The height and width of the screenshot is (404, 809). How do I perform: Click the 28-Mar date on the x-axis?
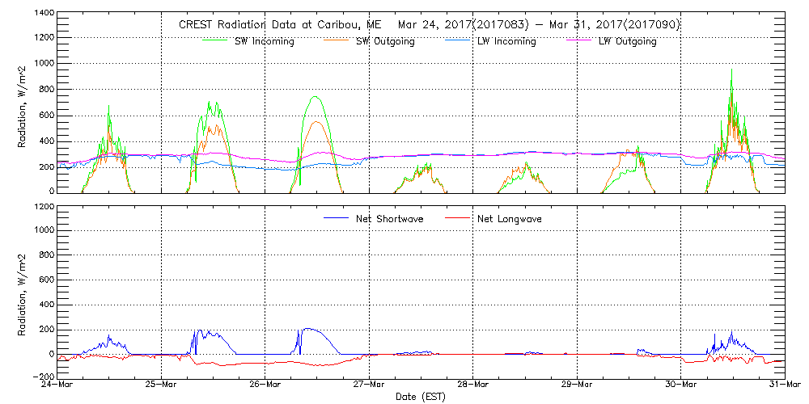(x=473, y=385)
